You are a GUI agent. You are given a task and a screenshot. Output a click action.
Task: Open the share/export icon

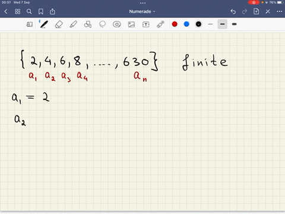(52, 11)
